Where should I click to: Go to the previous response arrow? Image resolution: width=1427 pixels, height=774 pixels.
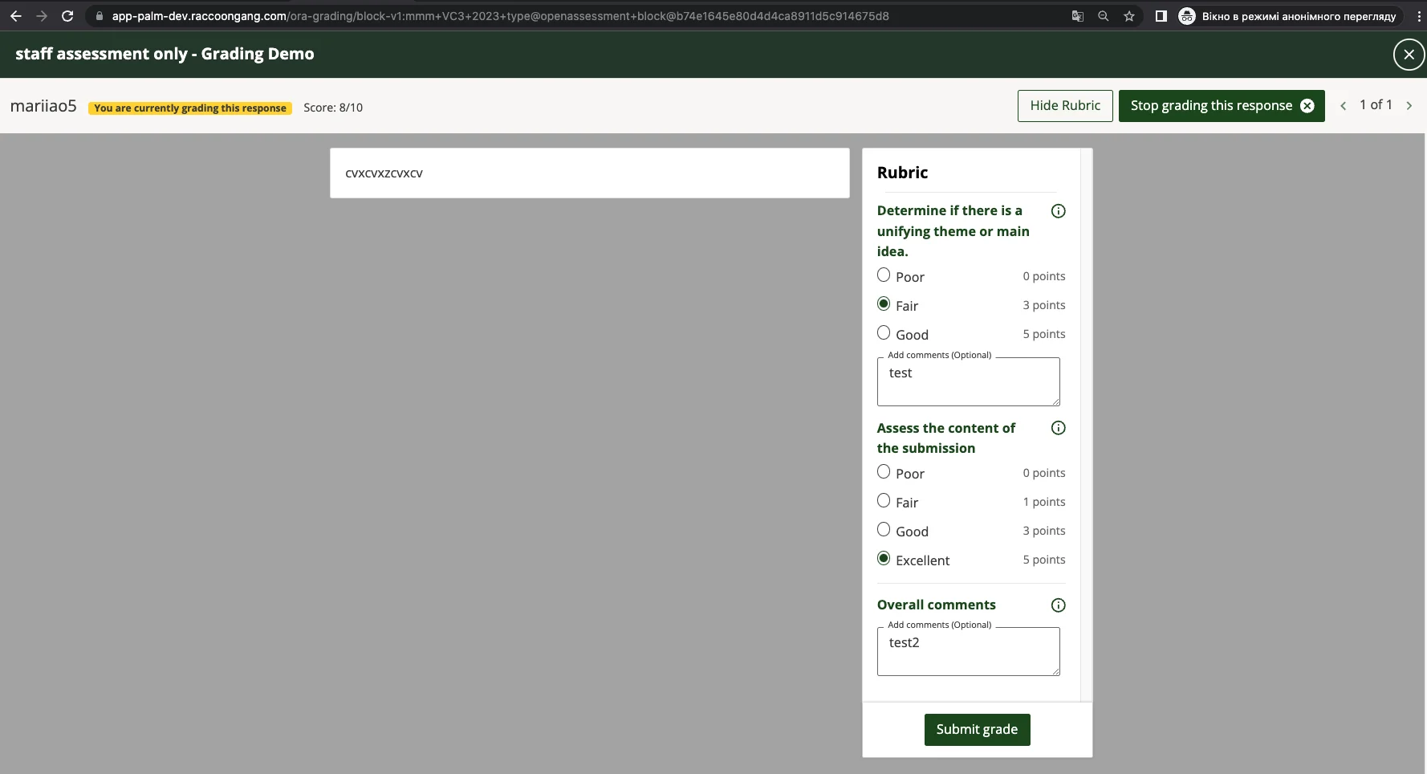point(1343,106)
